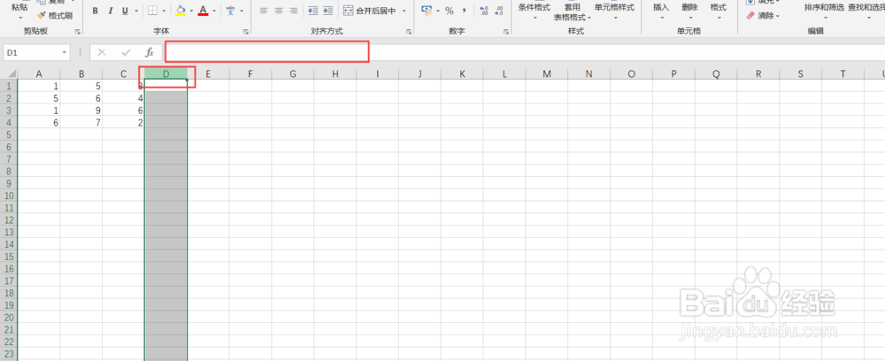Open the phonetic guide dropdown arrow
This screenshot has width=885, height=361.
click(x=242, y=11)
